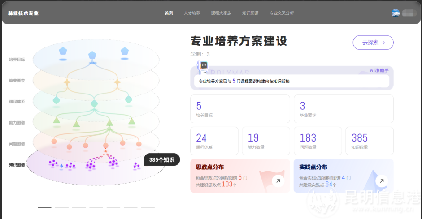
Task: Jump to first carousel indicator bar
Action: click(x=44, y=207)
